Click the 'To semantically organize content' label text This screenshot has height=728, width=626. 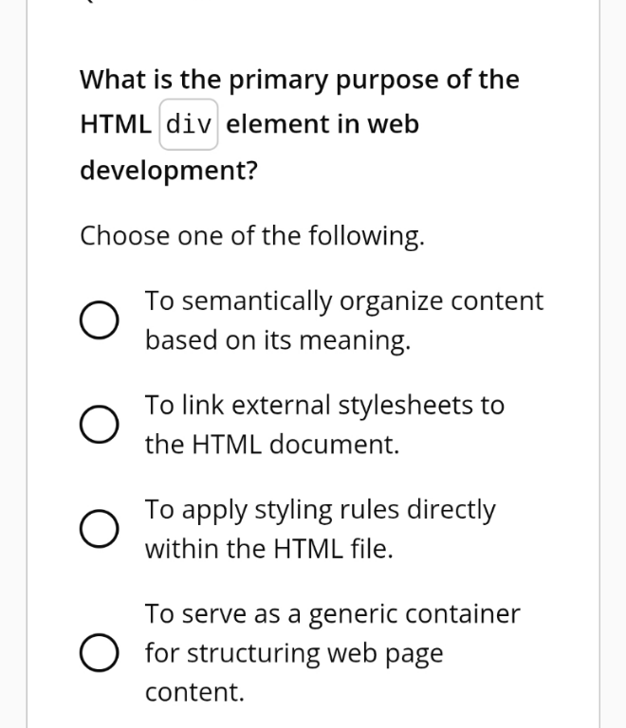coord(343,300)
